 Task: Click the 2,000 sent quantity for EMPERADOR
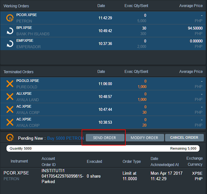point(142,47)
